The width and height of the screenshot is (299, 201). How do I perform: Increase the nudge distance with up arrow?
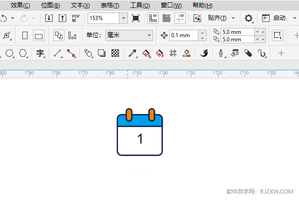[202, 33]
